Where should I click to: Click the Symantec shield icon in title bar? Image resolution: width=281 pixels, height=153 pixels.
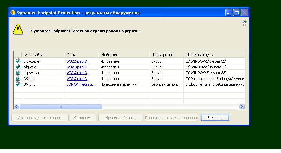pos(13,13)
